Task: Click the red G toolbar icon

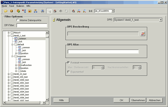Action: tap(73, 11)
